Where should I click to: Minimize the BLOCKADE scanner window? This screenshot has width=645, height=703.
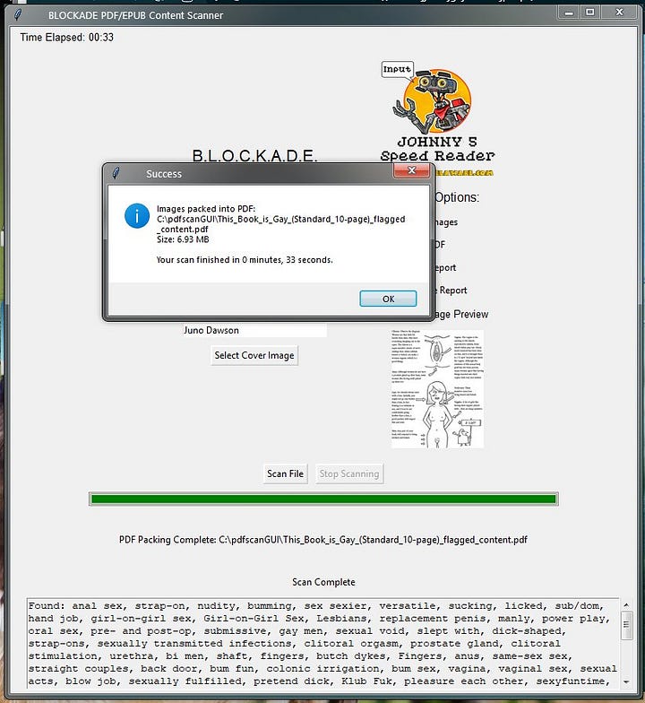[569, 13]
